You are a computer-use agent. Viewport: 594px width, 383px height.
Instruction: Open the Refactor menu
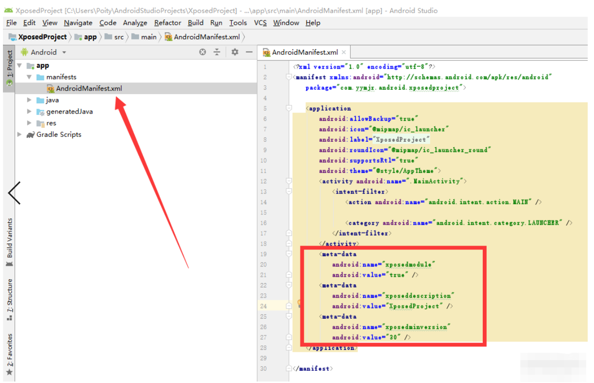tap(168, 23)
